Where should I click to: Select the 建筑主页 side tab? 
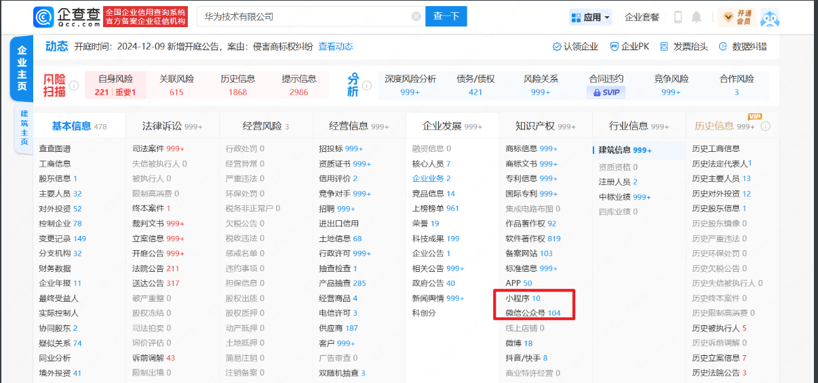tap(24, 127)
